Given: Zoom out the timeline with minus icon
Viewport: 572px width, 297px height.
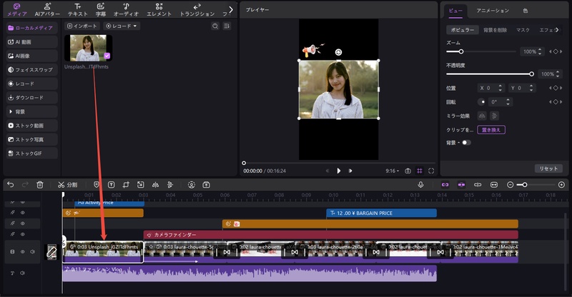Looking at the screenshot, I should tap(511, 185).
